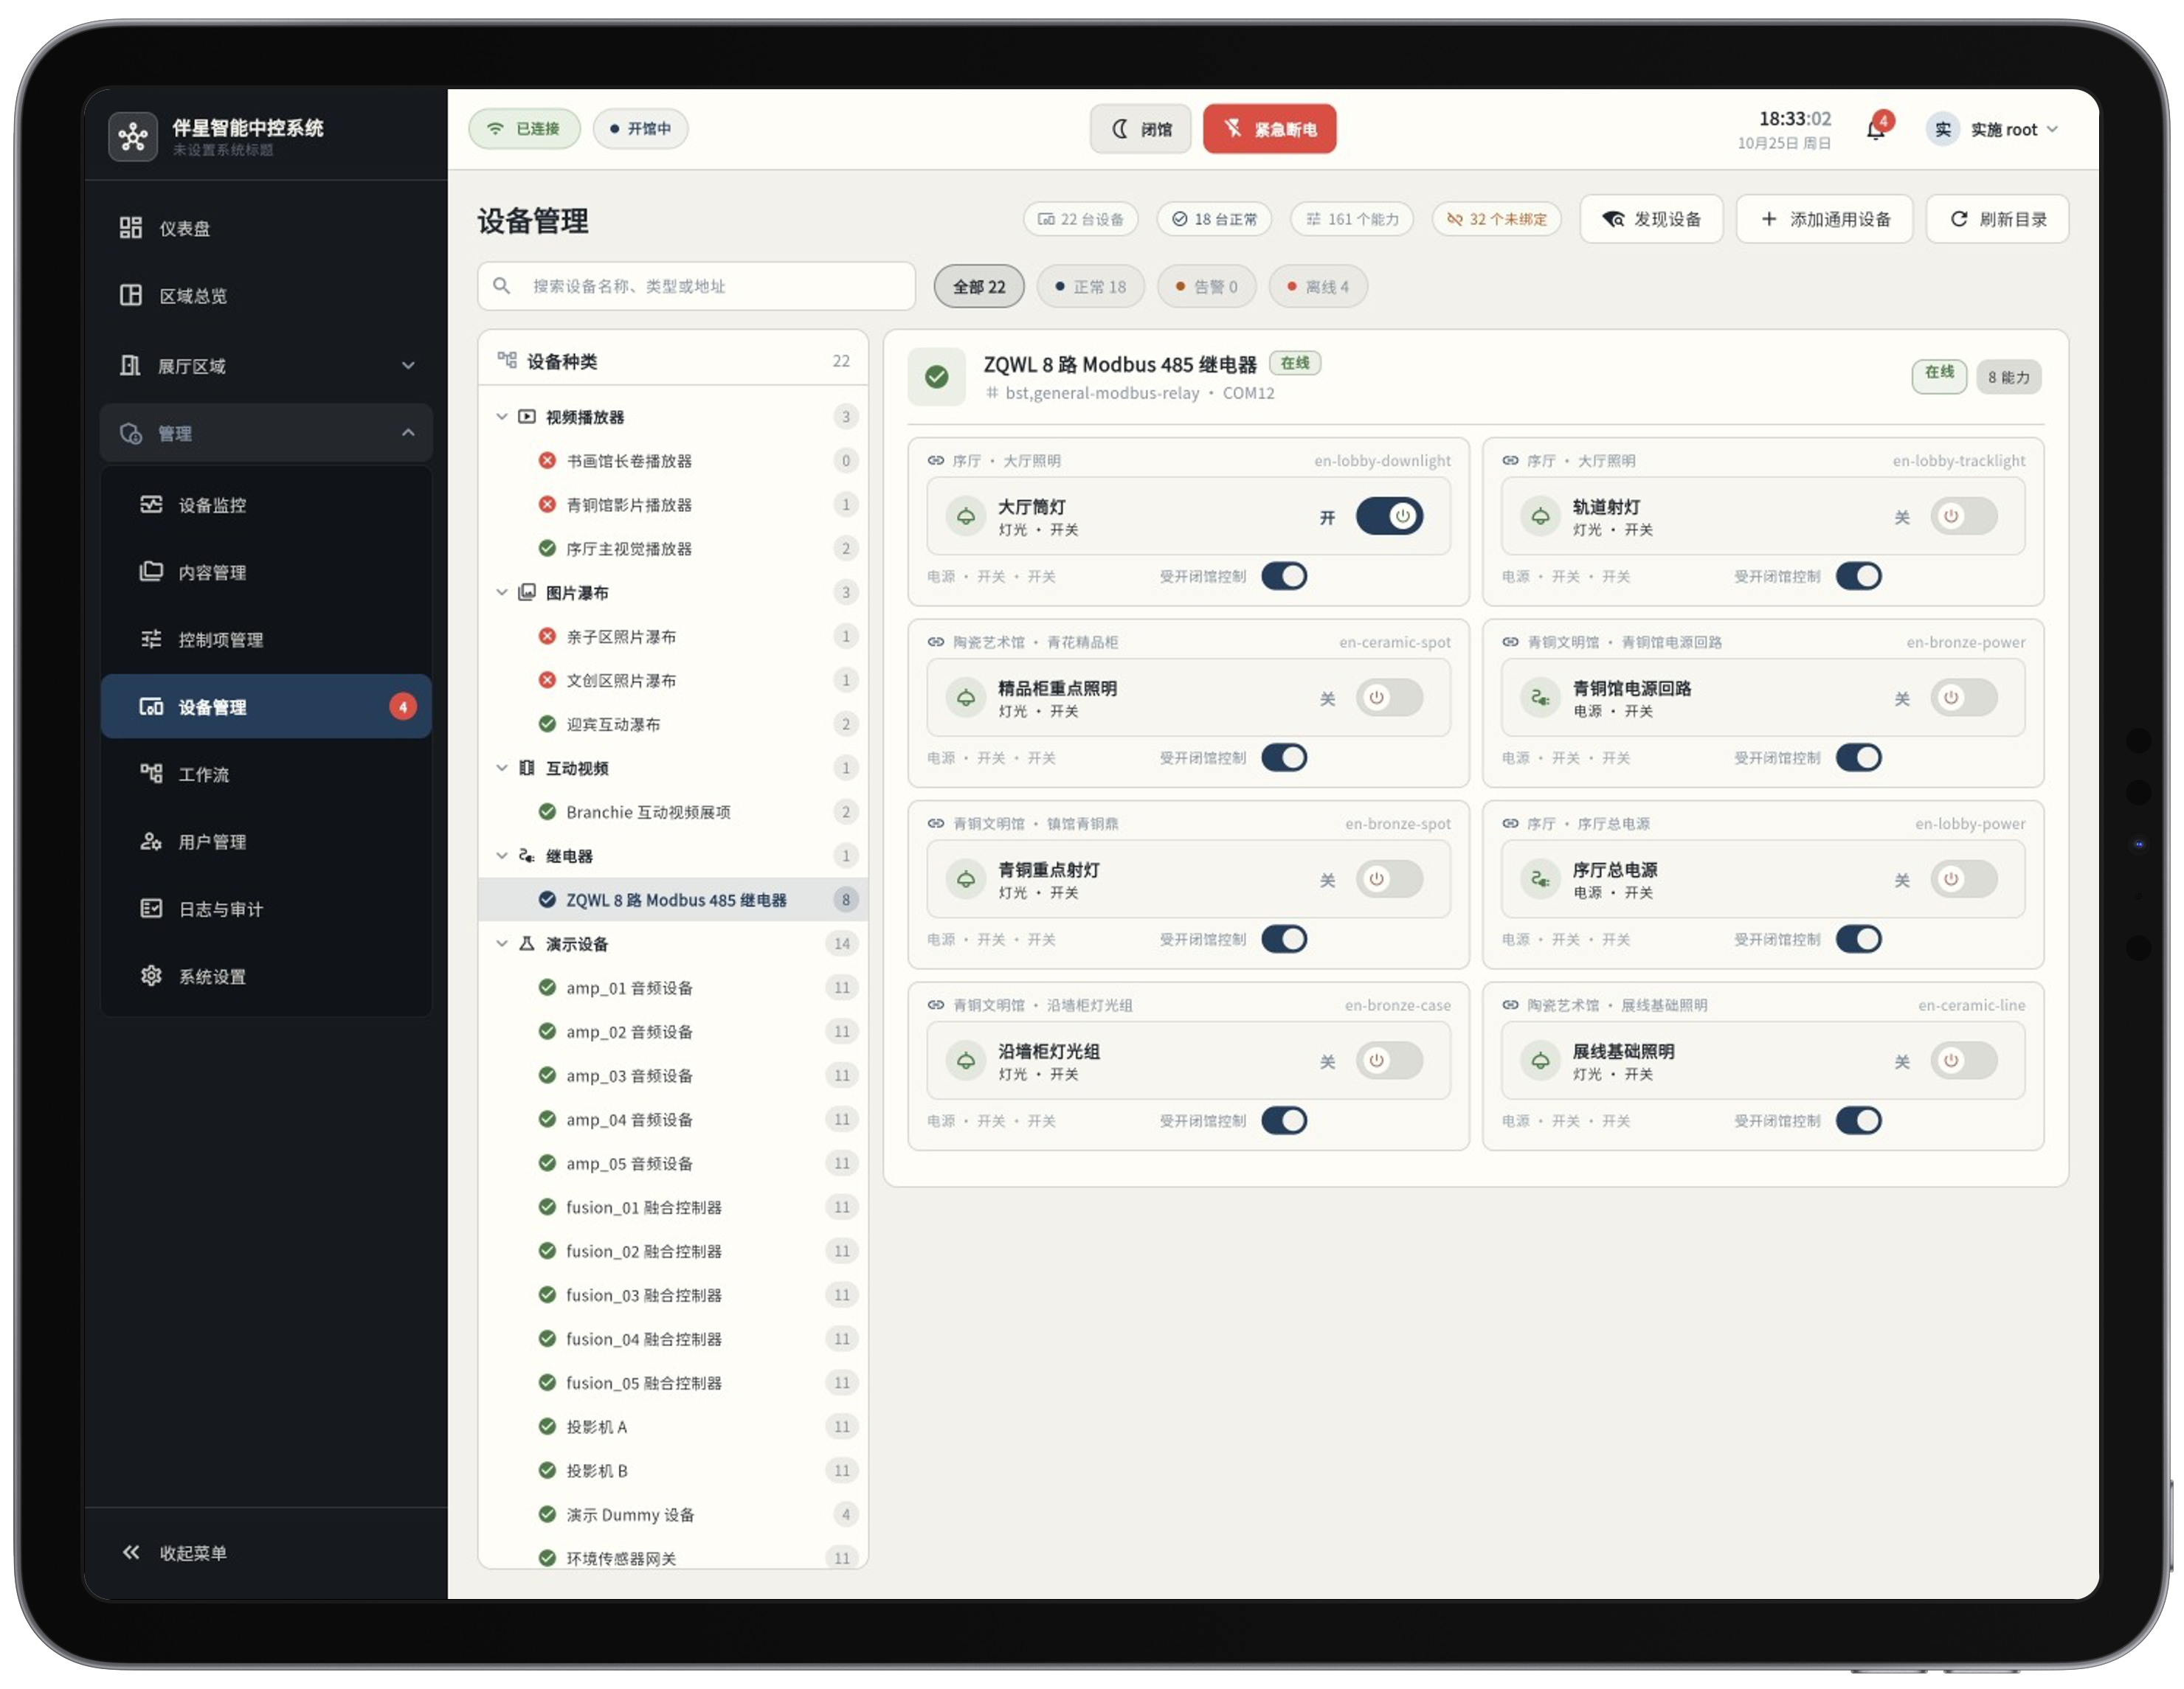Click the 设备种类 tree icon
This screenshot has height=1689, width=2184.
pos(507,360)
